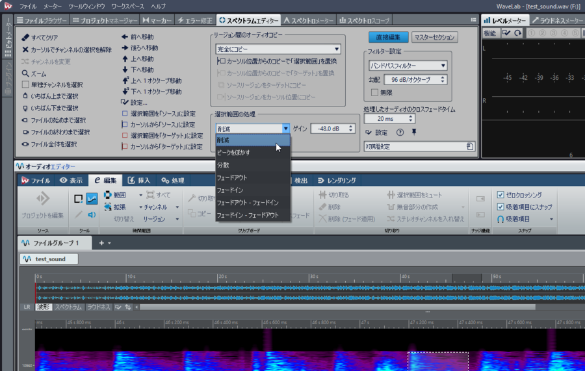Click カーソルから「ソース」に設定 icon
This screenshot has height=371, width=585.
click(x=125, y=125)
